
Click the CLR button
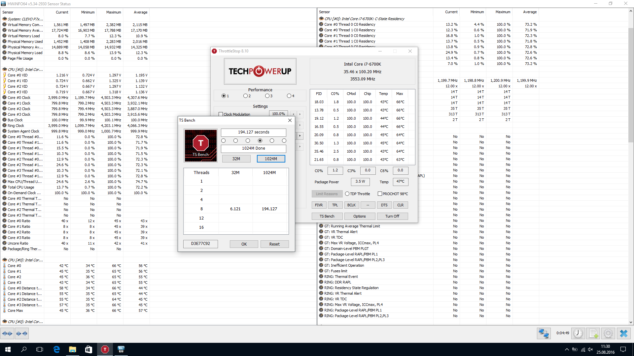tap(400, 205)
